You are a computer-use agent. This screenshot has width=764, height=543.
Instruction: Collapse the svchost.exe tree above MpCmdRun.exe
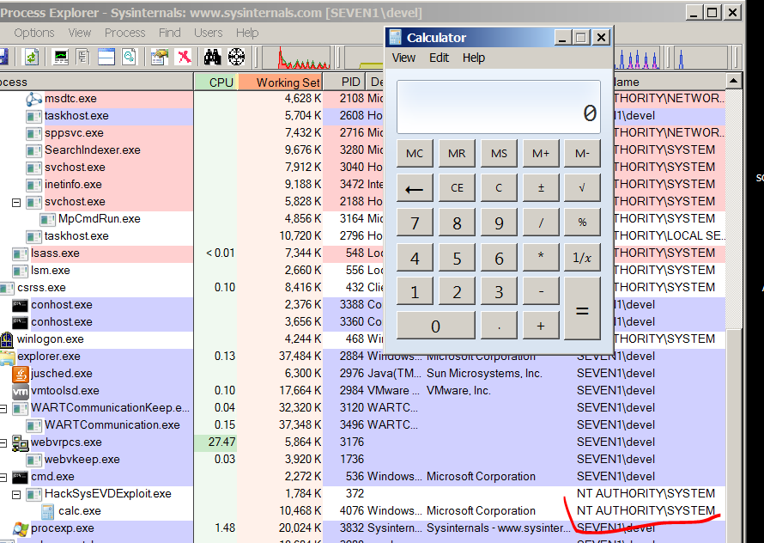(15, 202)
